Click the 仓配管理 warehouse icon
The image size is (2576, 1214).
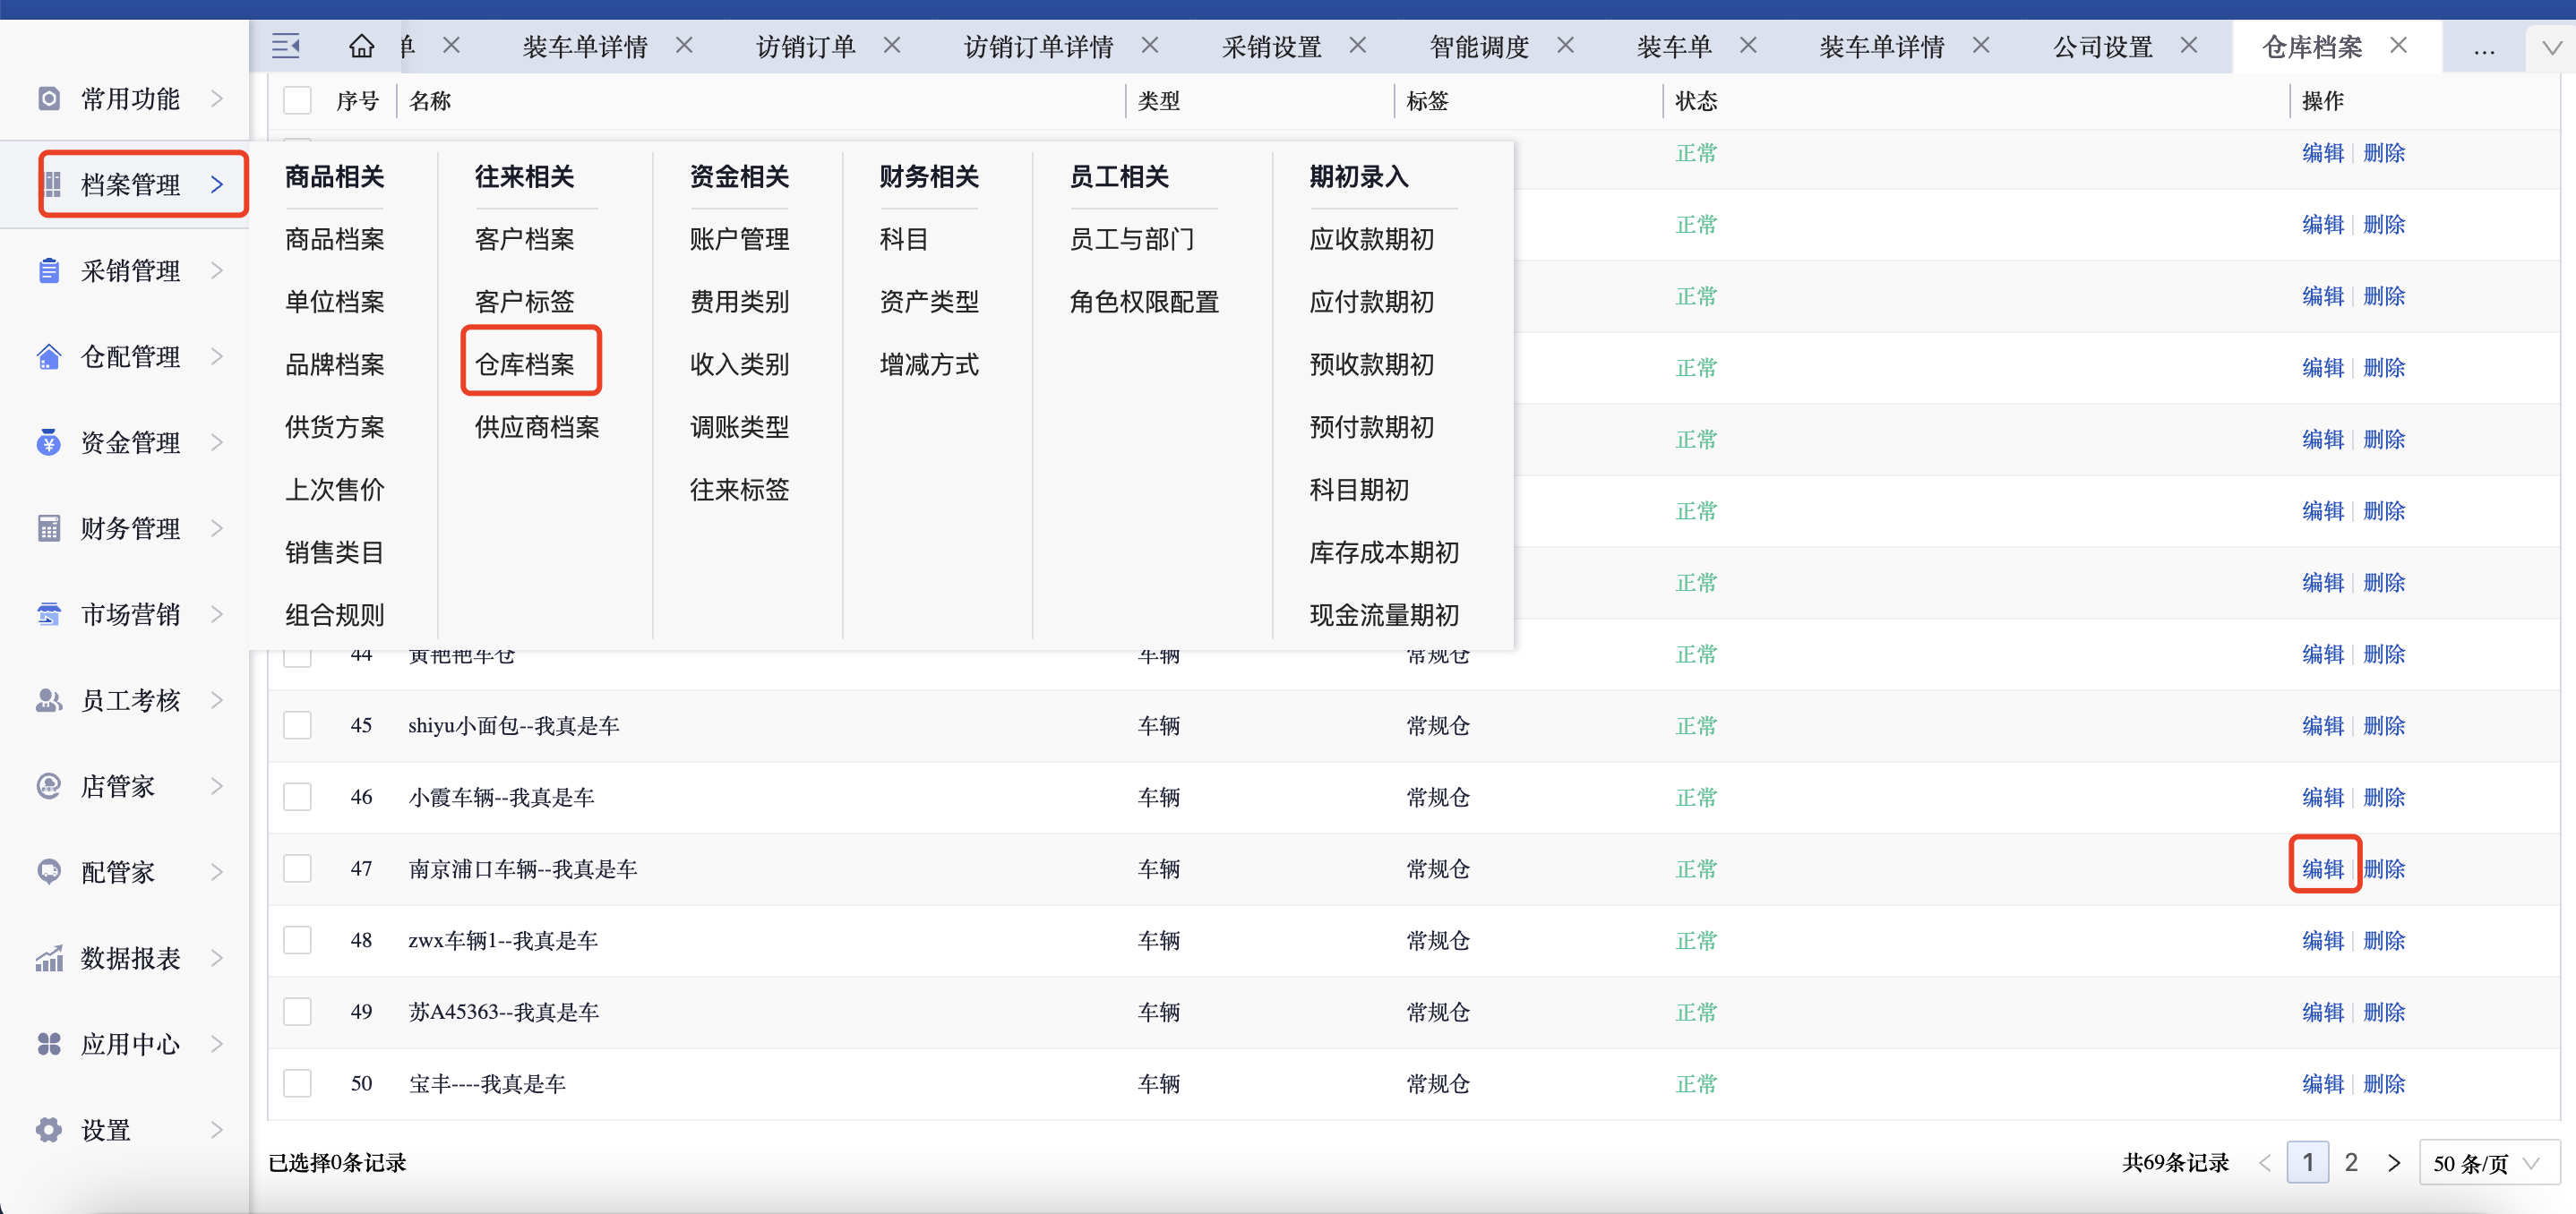[48, 356]
